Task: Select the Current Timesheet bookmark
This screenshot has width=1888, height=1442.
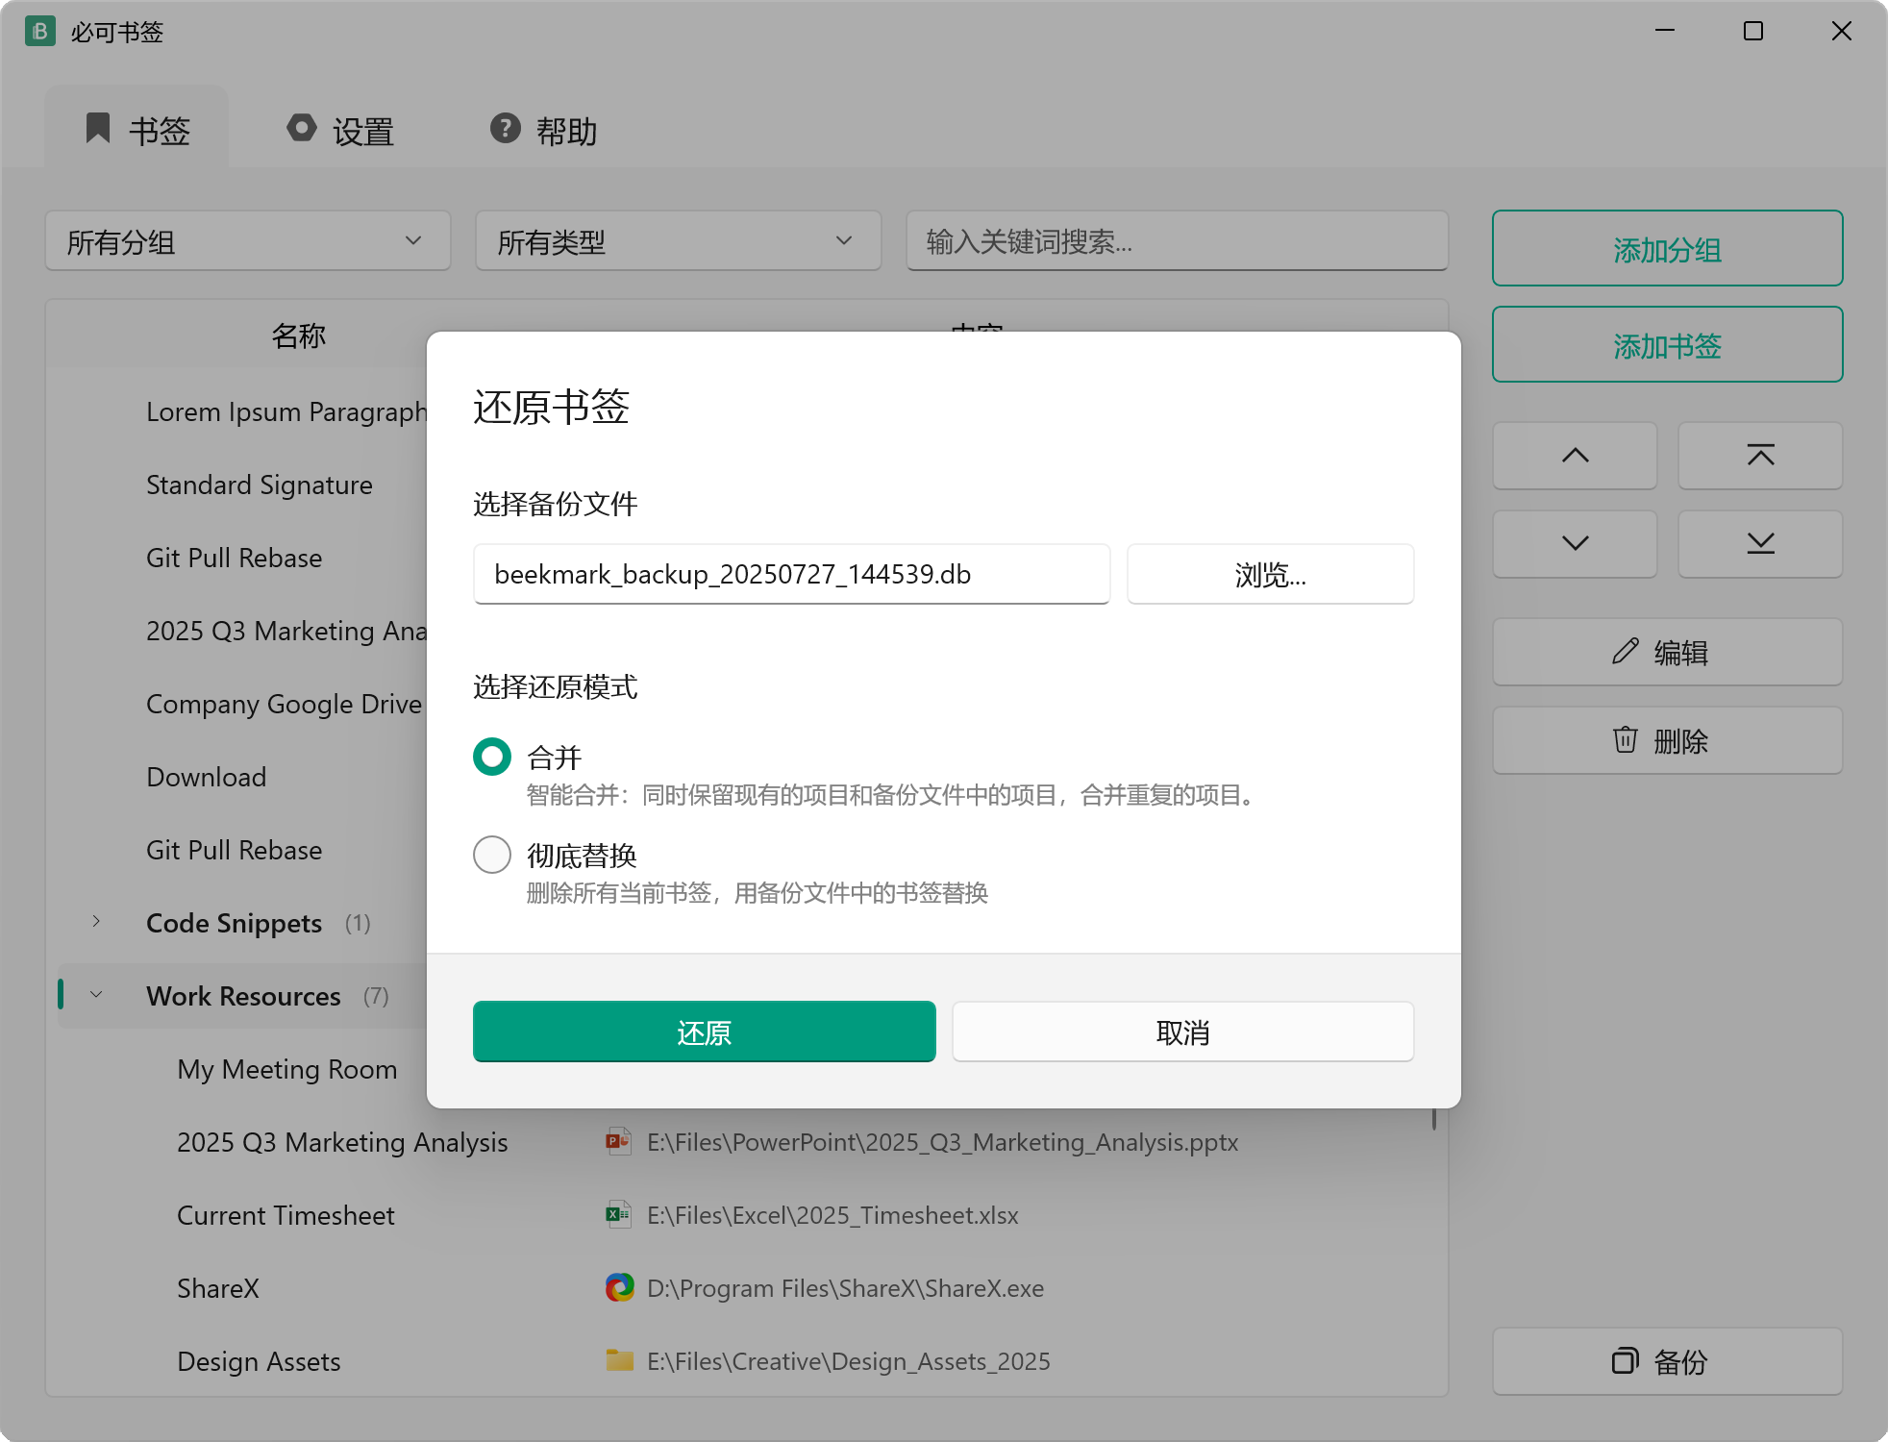Action: pyautogui.click(x=286, y=1215)
